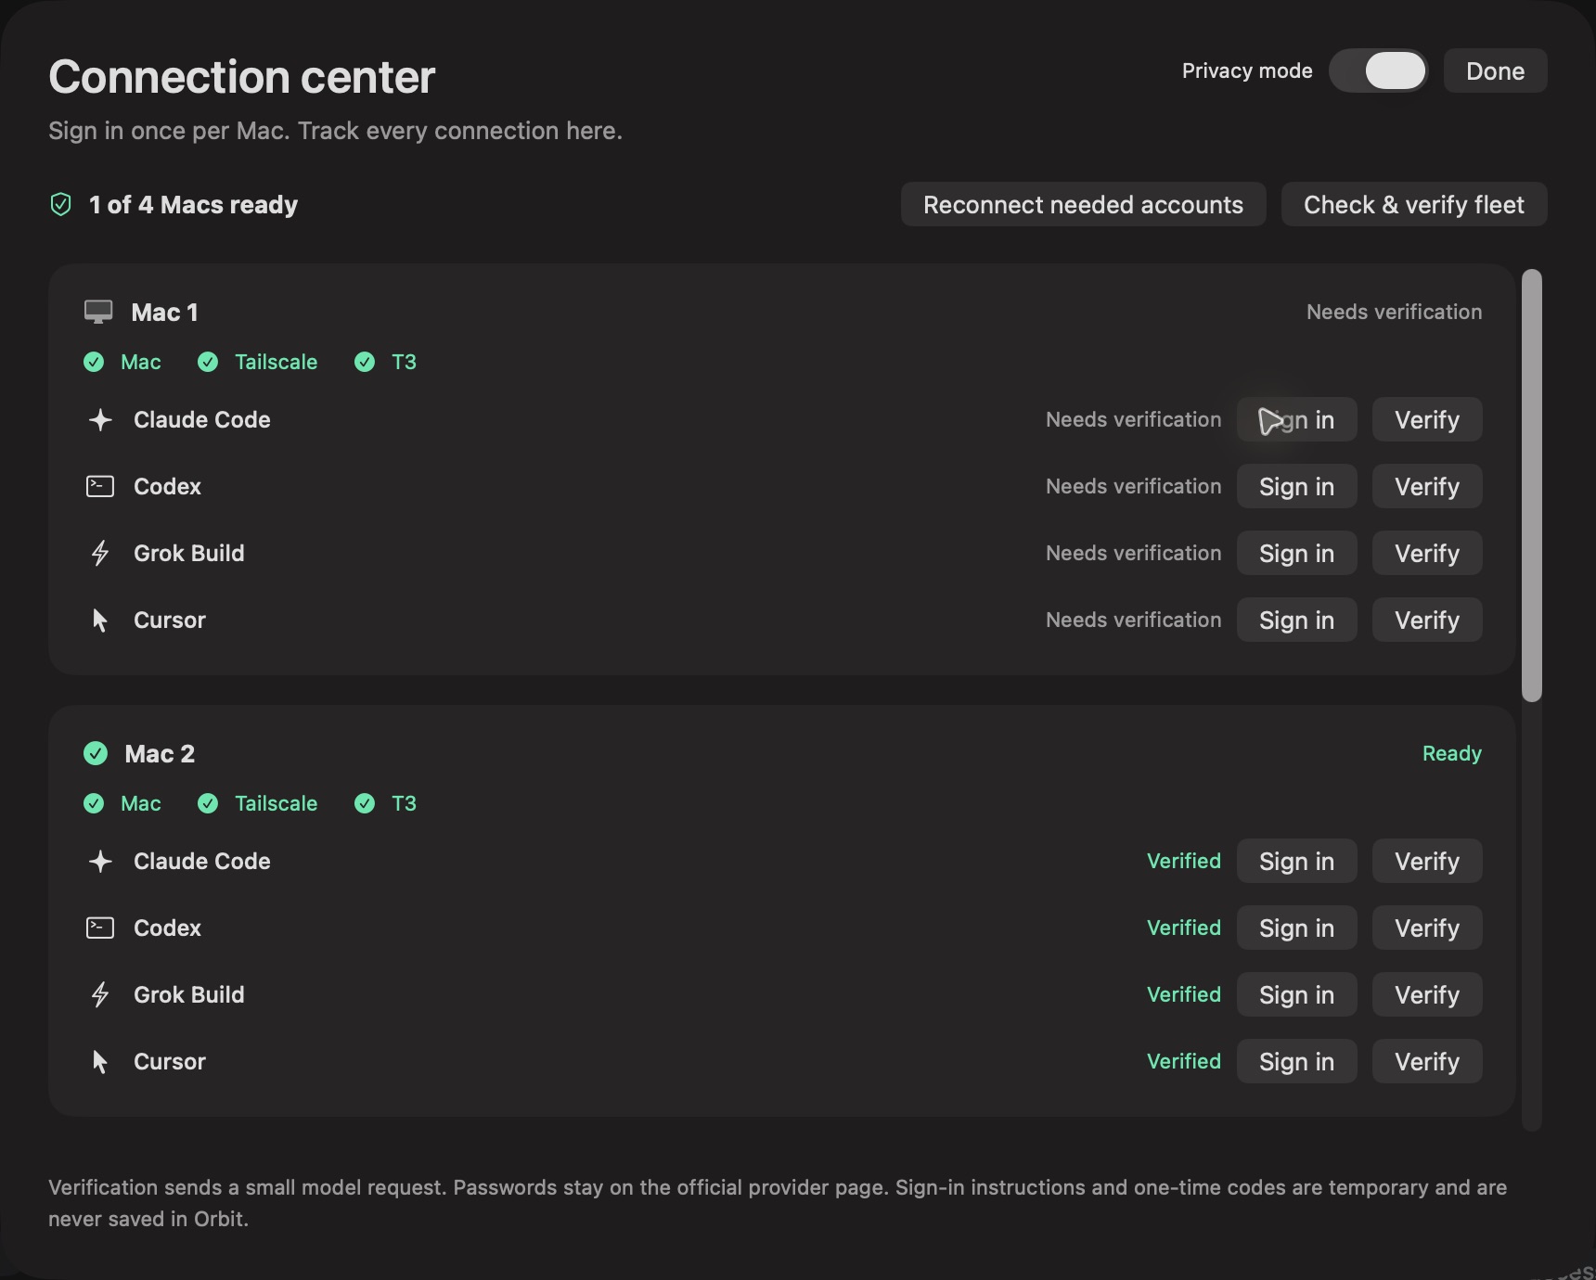Click Mac 2's Codex terminal icon
1596x1280 pixels.
click(100, 928)
